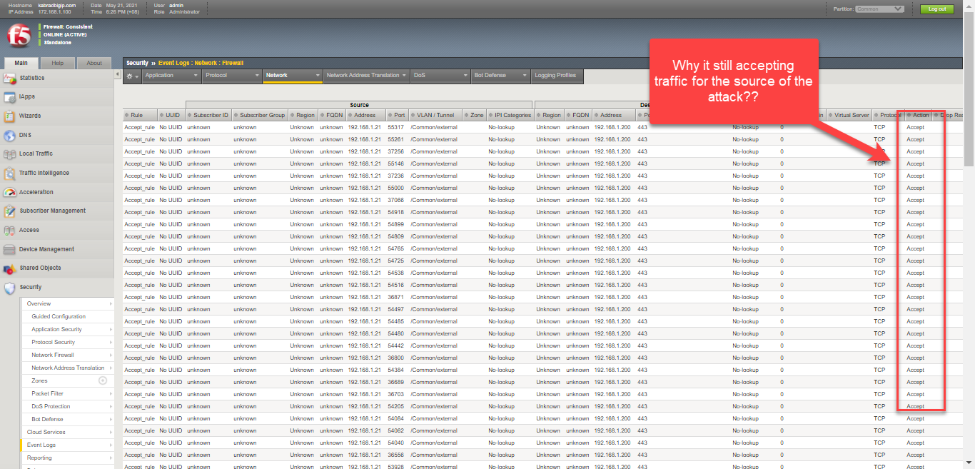
Task: Click the Wizards sidebar icon
Action: click(x=9, y=116)
